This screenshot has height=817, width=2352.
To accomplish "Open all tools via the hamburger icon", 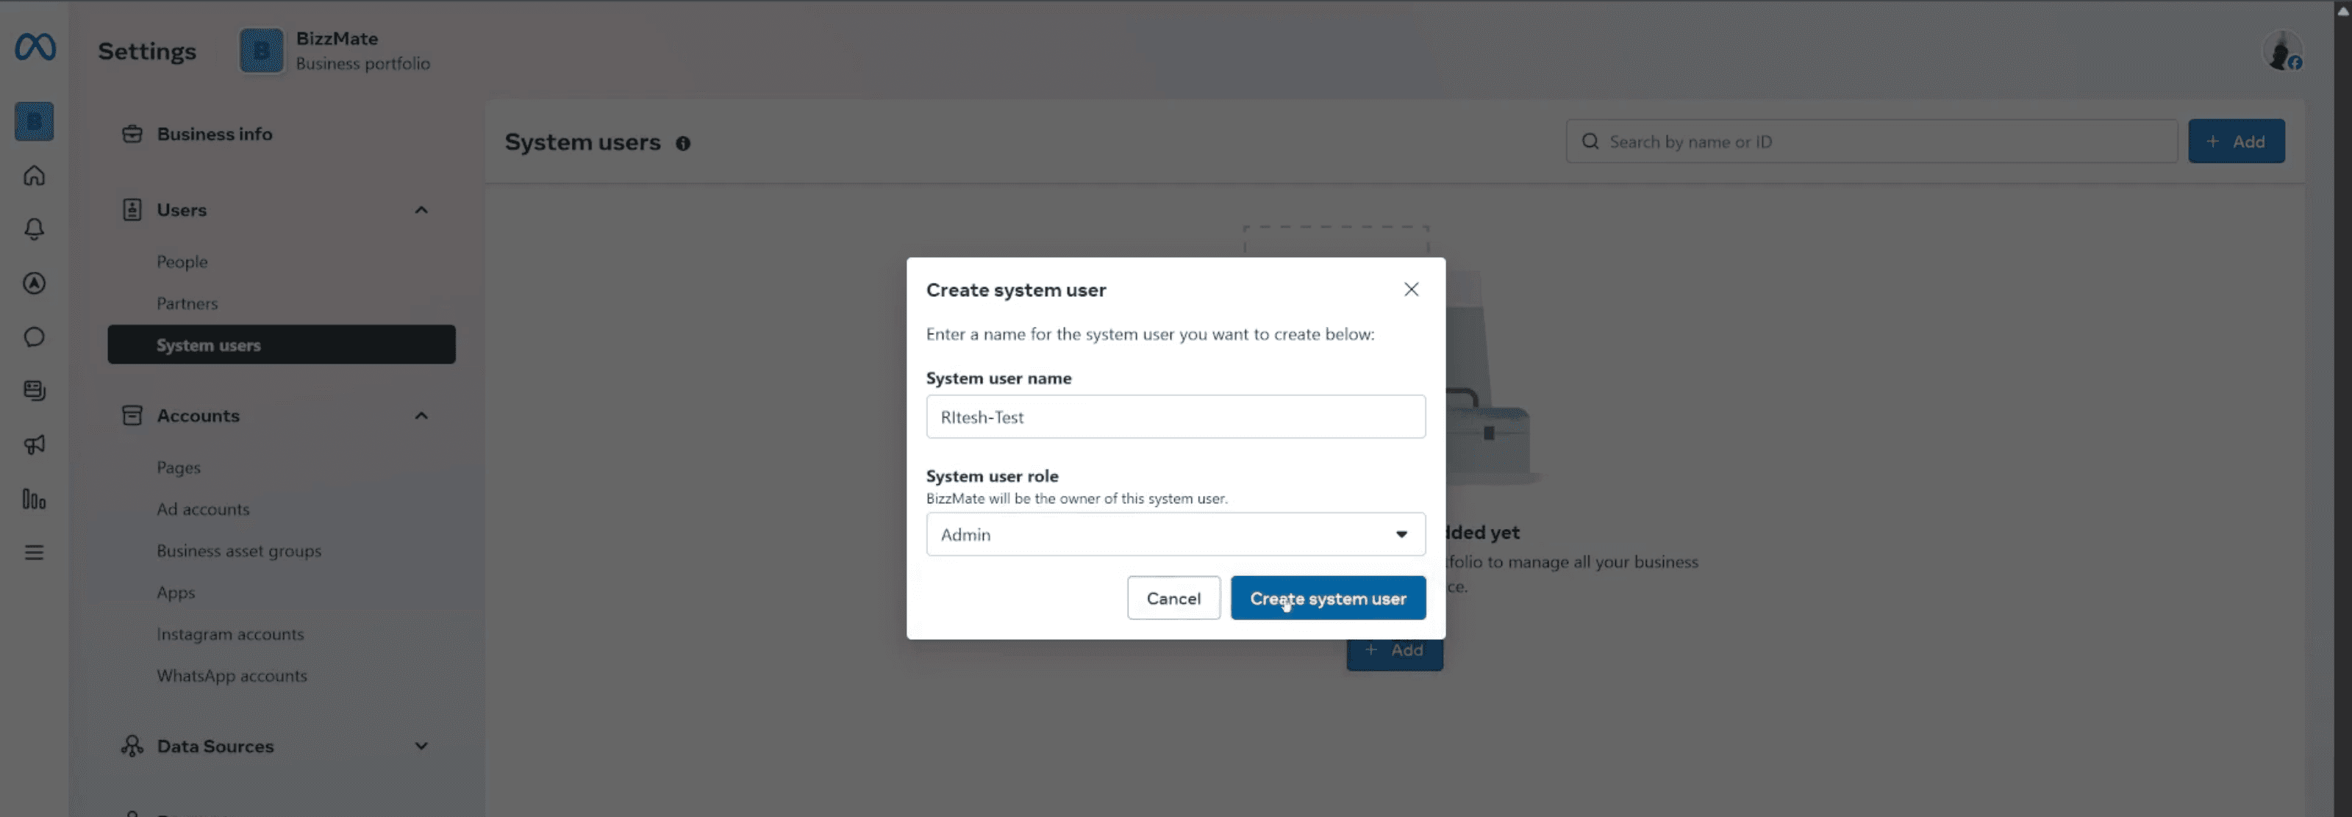I will (34, 553).
